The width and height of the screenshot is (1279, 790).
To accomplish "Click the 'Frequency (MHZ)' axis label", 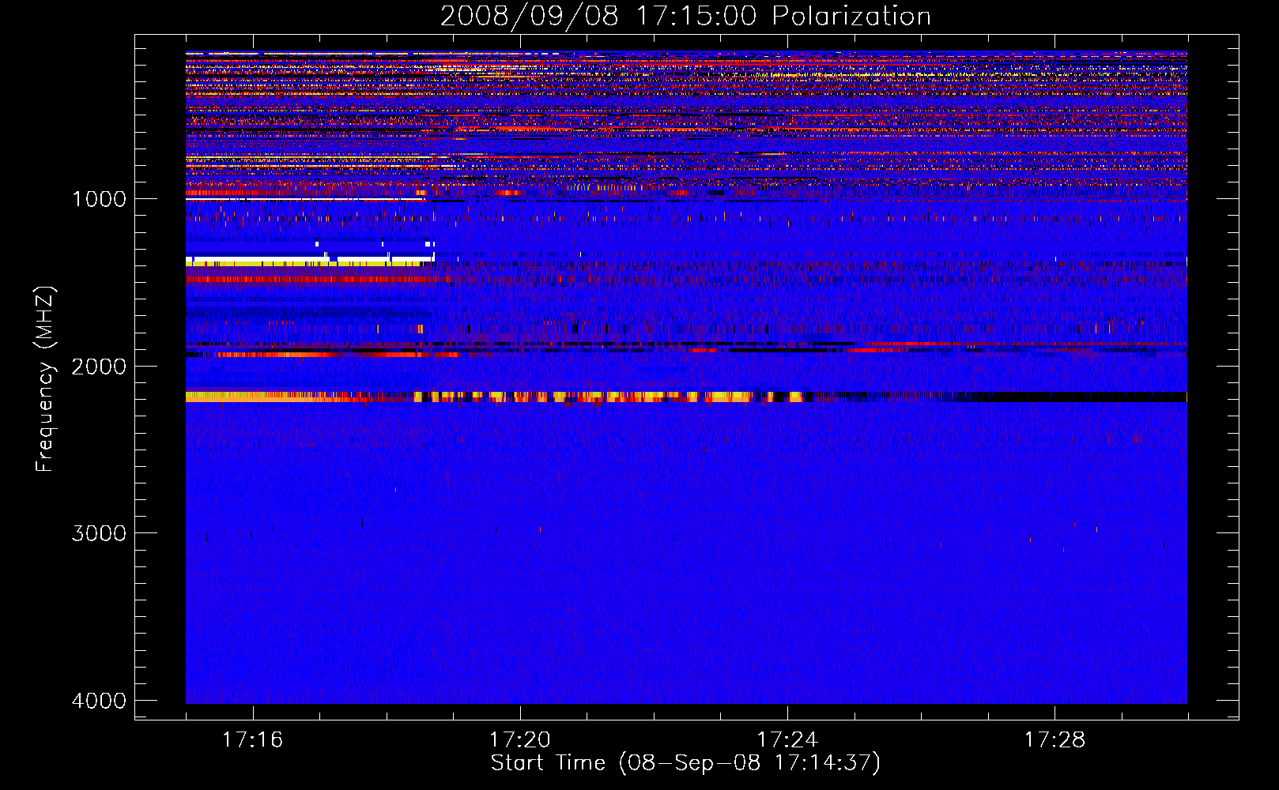I will click(x=44, y=379).
